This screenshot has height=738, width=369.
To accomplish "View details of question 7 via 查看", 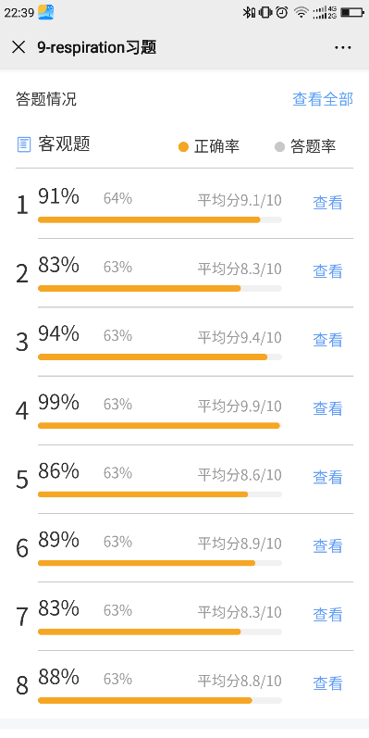I will tap(327, 615).
